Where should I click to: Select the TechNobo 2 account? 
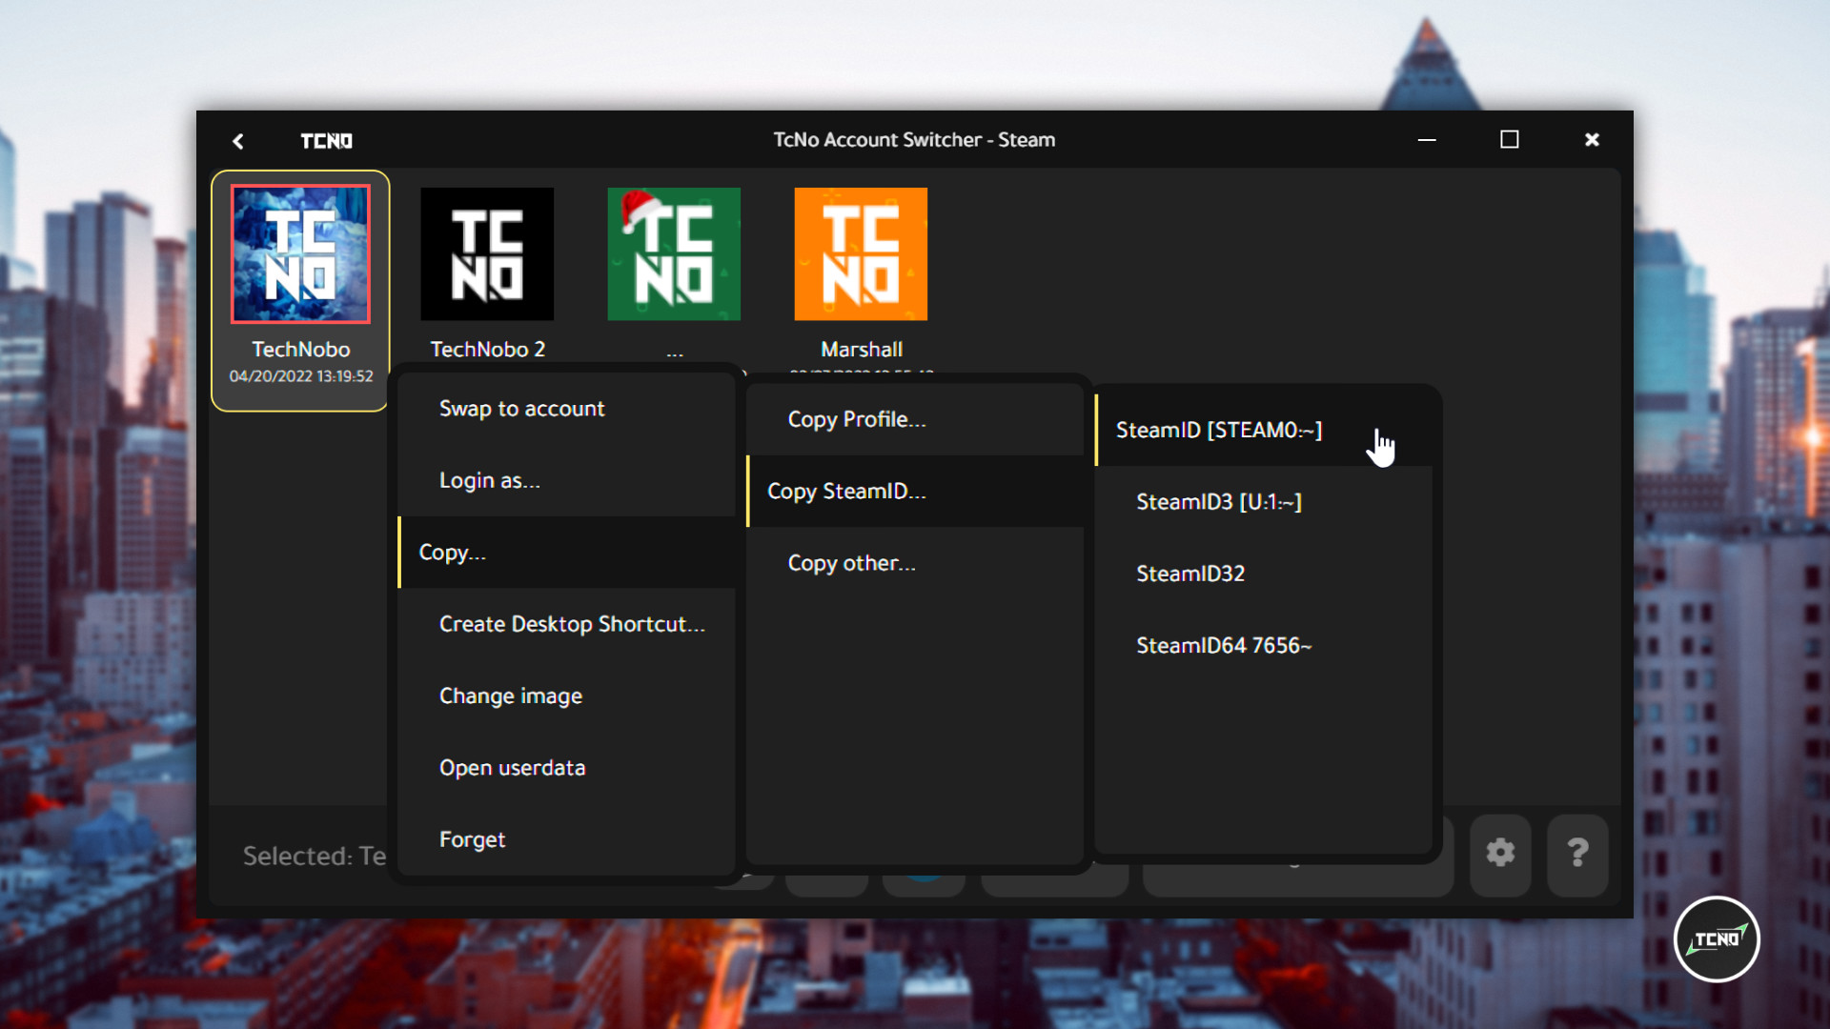point(486,253)
